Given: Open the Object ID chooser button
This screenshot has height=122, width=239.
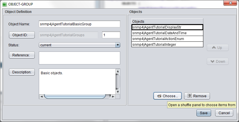Looking at the screenshot, I should [22, 35].
